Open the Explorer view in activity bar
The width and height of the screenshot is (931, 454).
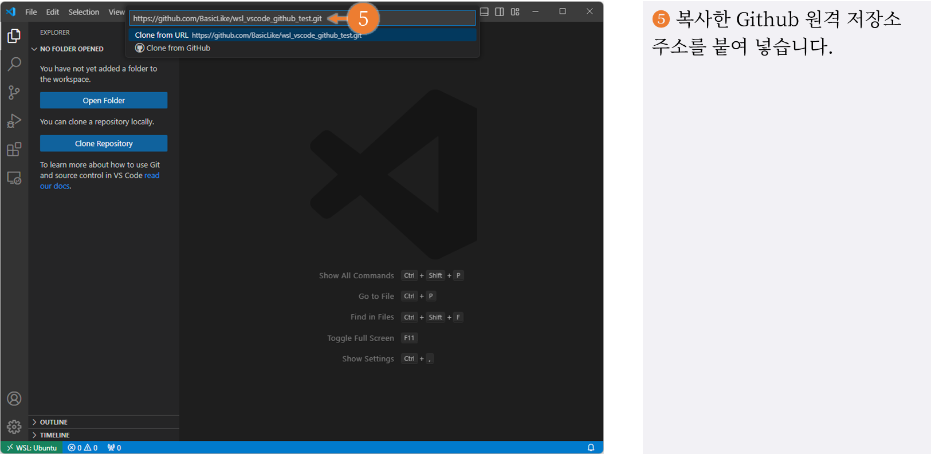tap(14, 35)
